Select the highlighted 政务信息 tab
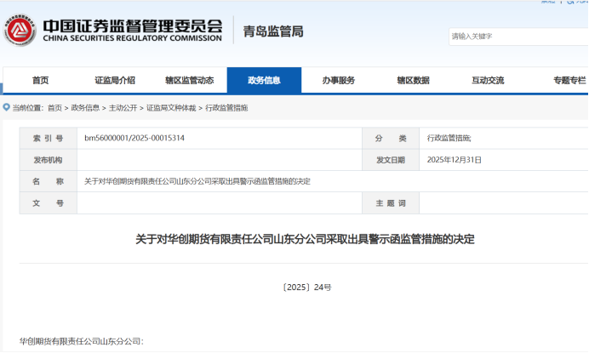 pyautogui.click(x=264, y=80)
